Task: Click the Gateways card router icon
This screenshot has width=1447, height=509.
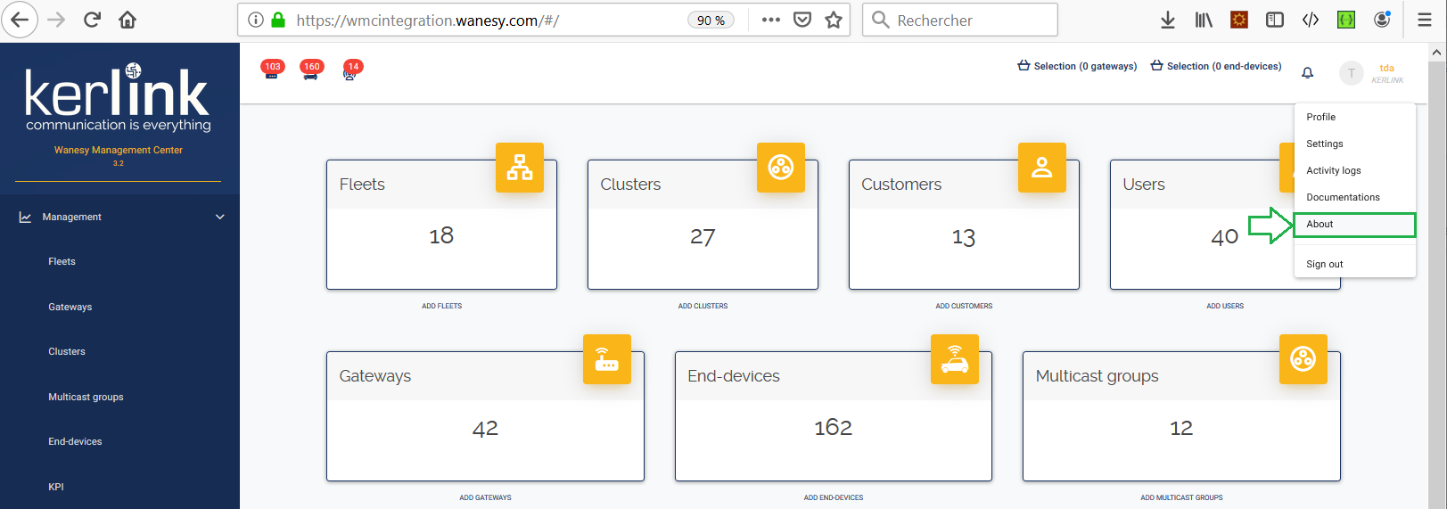Action: 606,359
